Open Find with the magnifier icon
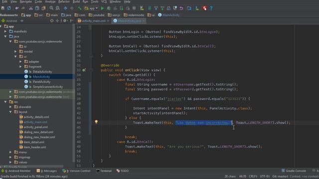 pos(51,8)
